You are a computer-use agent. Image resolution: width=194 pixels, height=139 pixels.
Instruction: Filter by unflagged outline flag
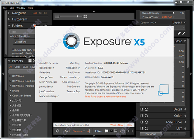point(116,131)
